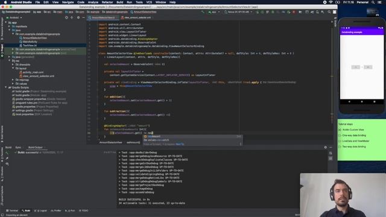386x217 pixels.
Task: Collapse the Gradle Scripts node
Action: (x=6, y=87)
